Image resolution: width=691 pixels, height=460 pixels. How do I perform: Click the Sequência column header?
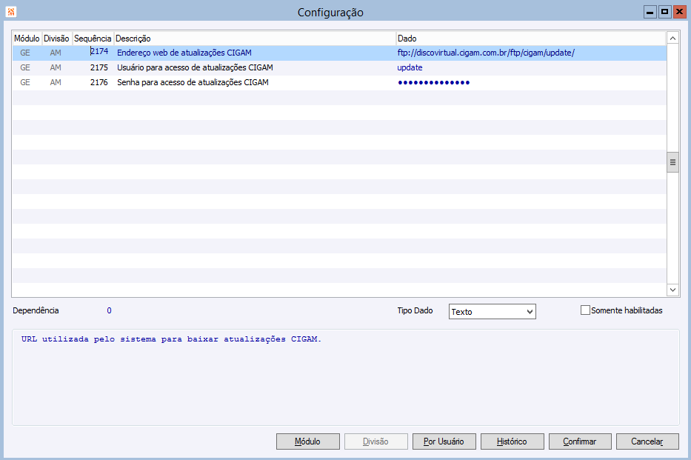(93, 39)
